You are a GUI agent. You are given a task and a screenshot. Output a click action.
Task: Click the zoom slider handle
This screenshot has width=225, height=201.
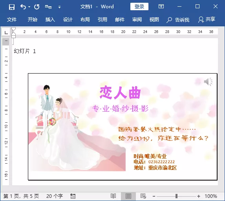click(x=176, y=196)
